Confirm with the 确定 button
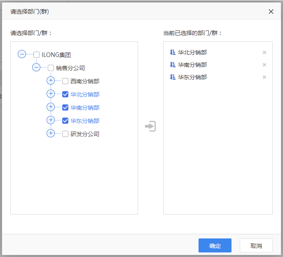The width and height of the screenshot is (283, 257). point(215,245)
